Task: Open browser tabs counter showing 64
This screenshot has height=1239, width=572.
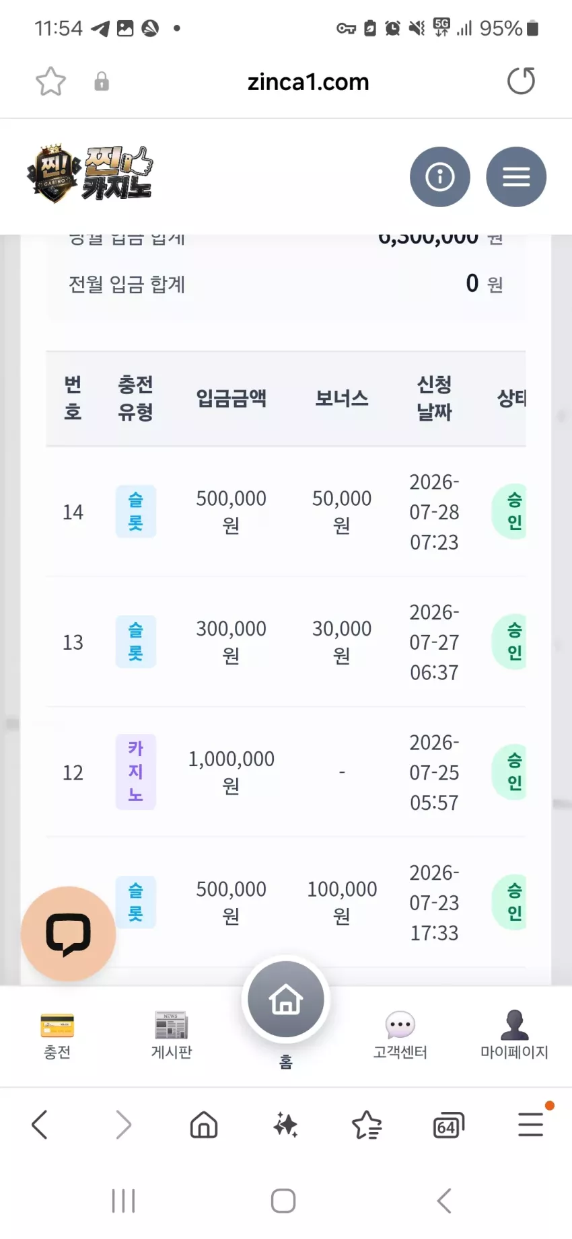Action: point(448,1125)
